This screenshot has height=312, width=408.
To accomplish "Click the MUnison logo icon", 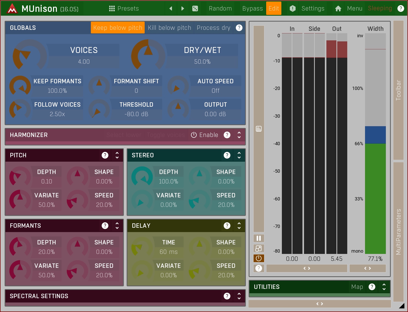I will [12, 8].
